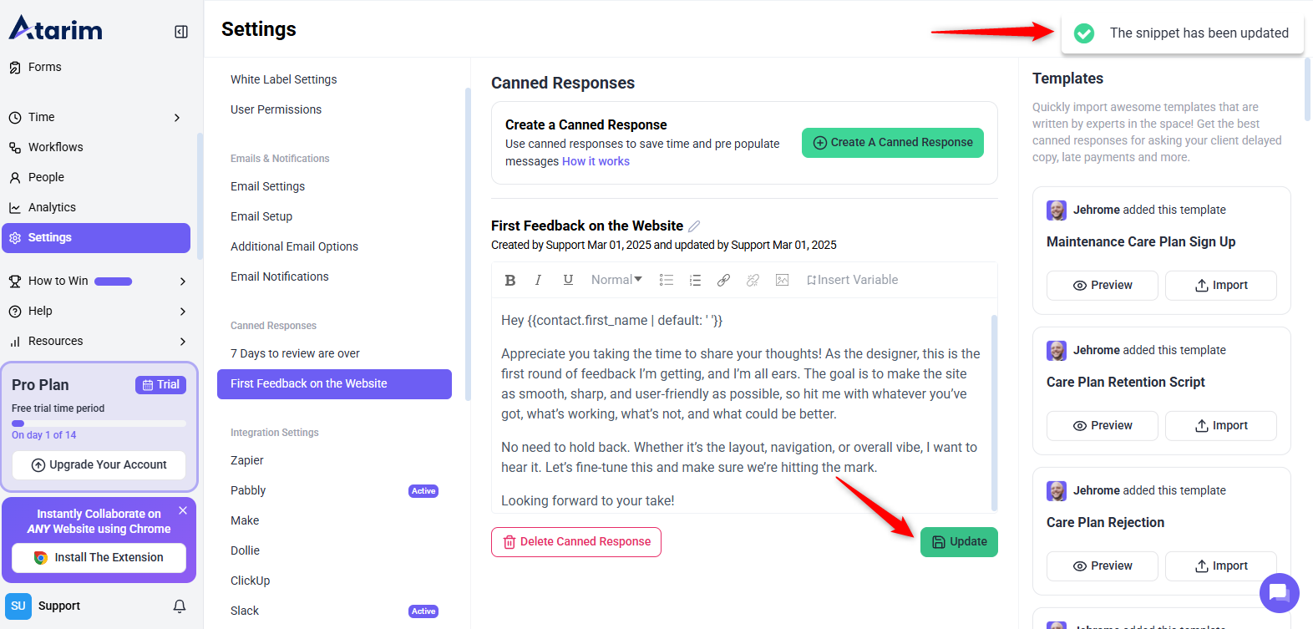Toggle bold formatting in the editor
Image resolution: width=1313 pixels, height=629 pixels.
coord(510,281)
